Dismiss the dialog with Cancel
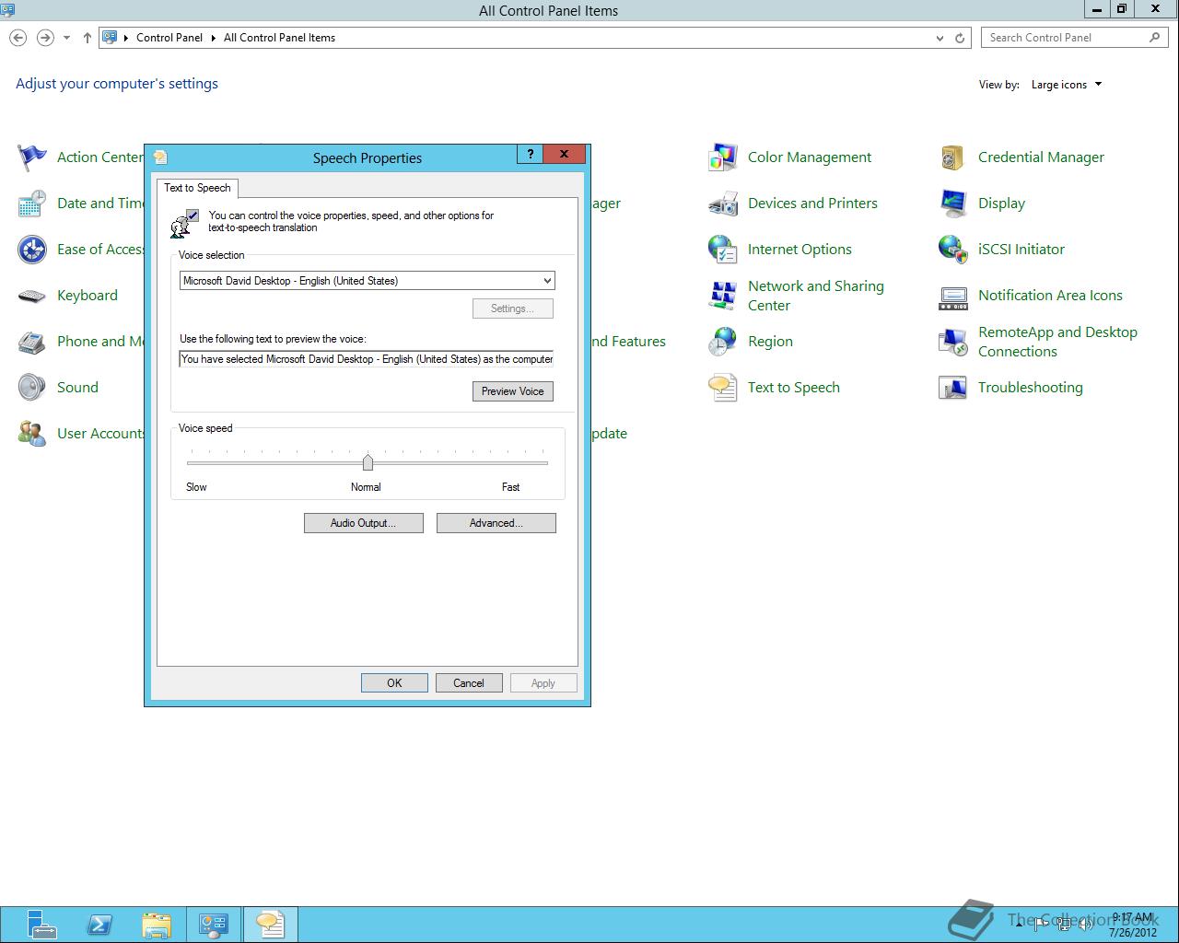Screen dimensions: 1179x943 469,683
